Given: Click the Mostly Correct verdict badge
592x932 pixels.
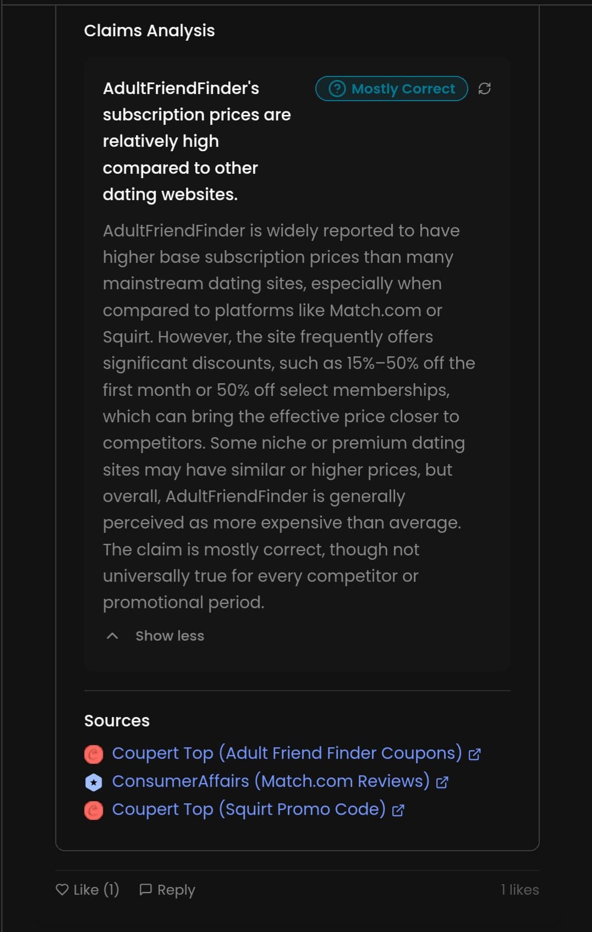Looking at the screenshot, I should tap(392, 89).
